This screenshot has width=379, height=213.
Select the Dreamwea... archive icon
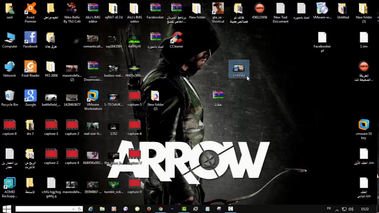[93, 71]
